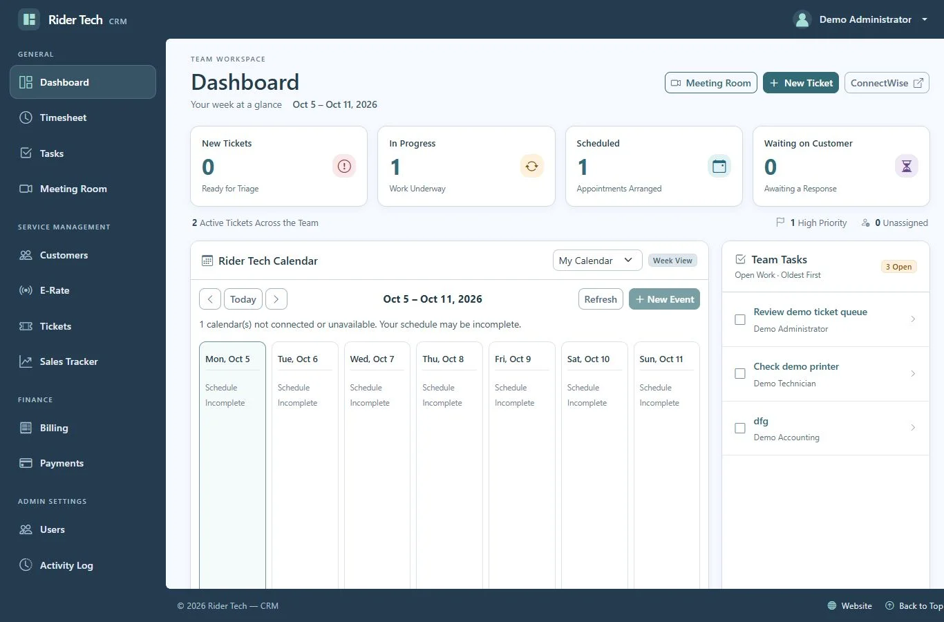Click the Waiting on Customer hourglass icon
Viewport: 944px width, 622px height.
[x=907, y=166]
